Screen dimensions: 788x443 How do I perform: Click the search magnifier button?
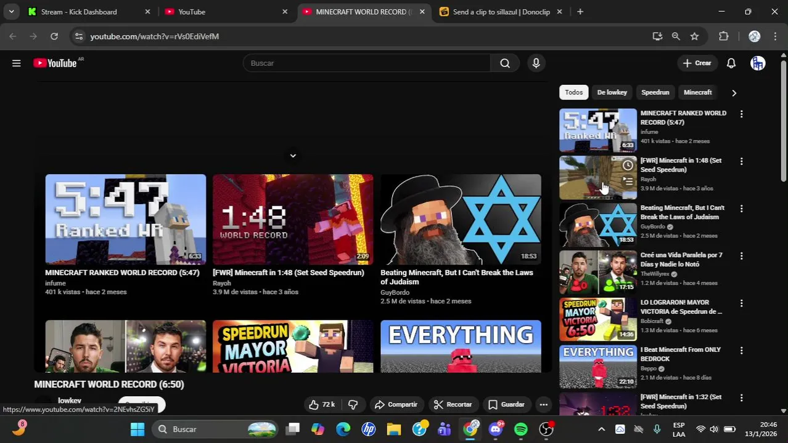click(x=505, y=63)
